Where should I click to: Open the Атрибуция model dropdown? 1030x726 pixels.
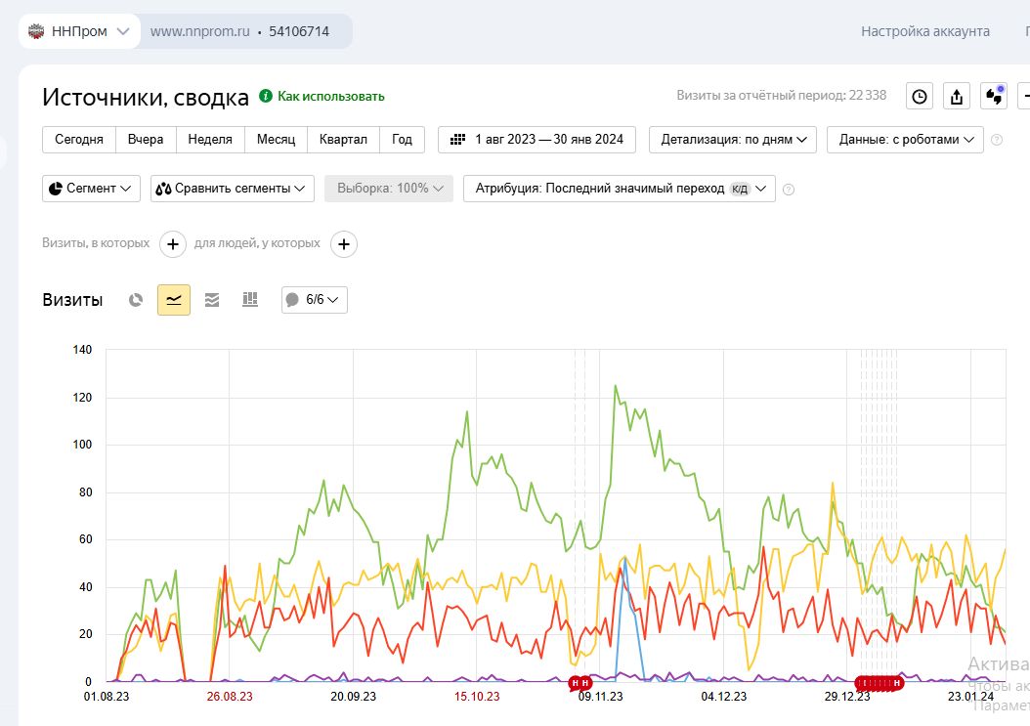pyautogui.click(x=620, y=189)
